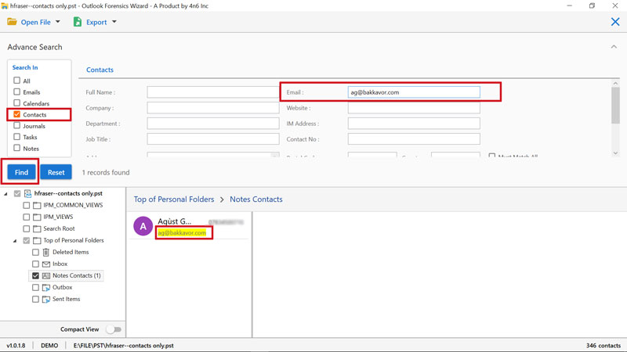Check the Sent Items folder checkbox
Image resolution: width=627 pixels, height=352 pixels.
point(35,300)
